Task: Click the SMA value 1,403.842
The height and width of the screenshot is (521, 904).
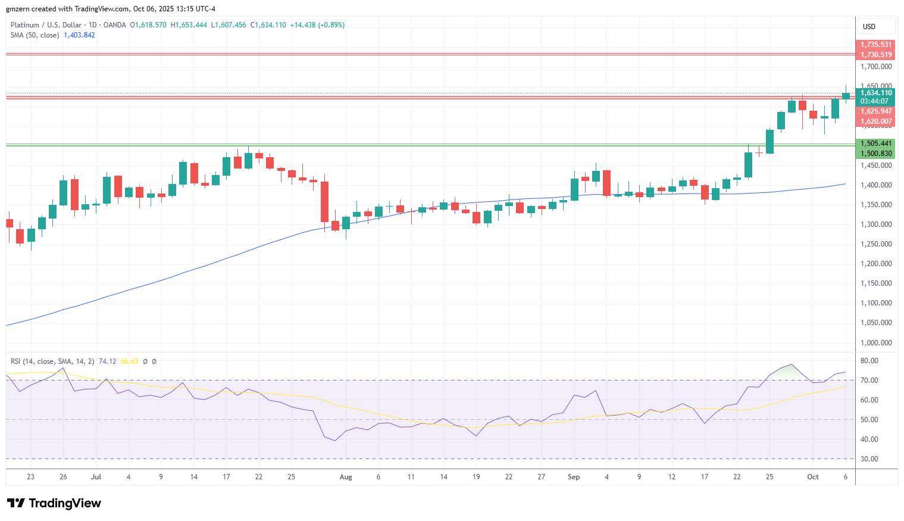Action: [79, 35]
